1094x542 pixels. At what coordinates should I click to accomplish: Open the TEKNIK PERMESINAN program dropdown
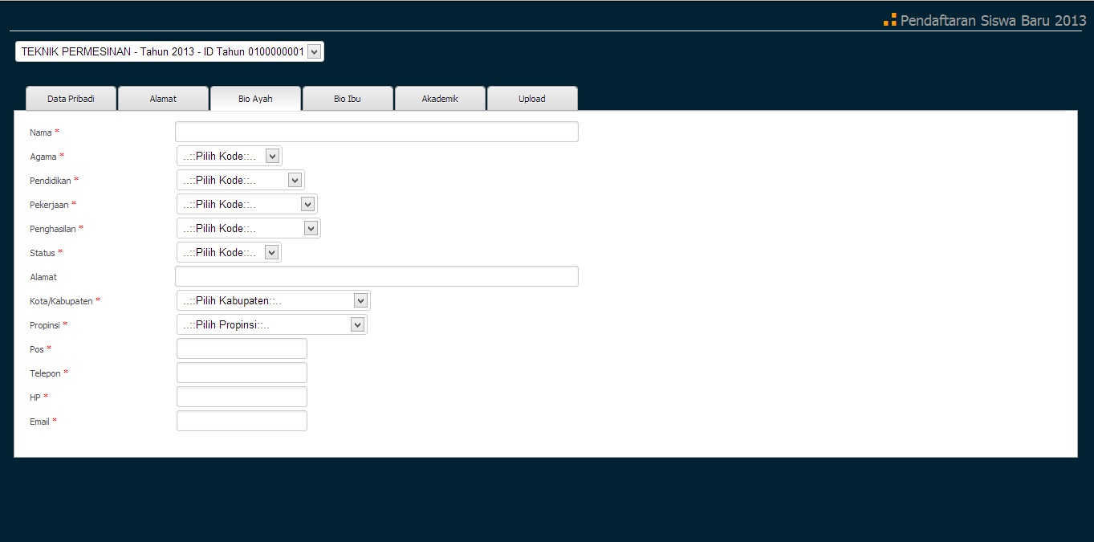[169, 51]
